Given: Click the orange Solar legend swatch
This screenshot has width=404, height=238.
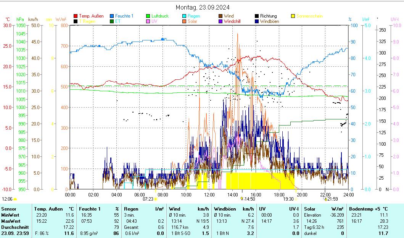Looking at the screenshot, I should click(x=184, y=21).
